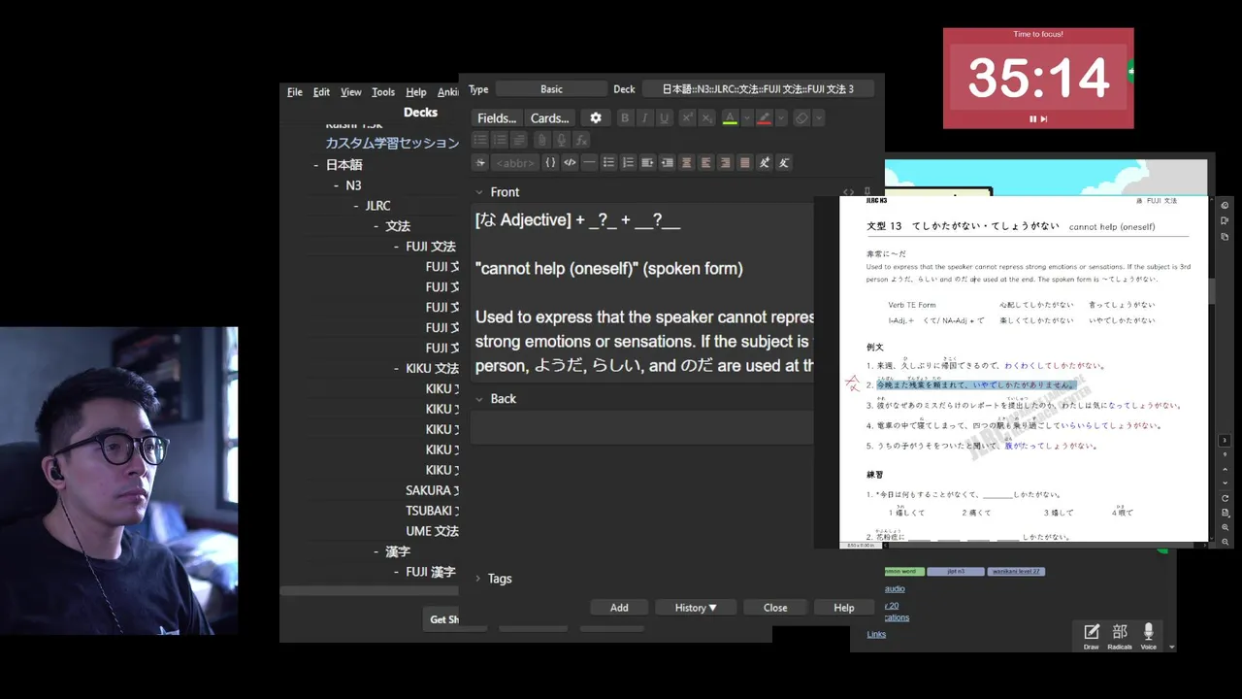Right align text in editor

pos(725,162)
